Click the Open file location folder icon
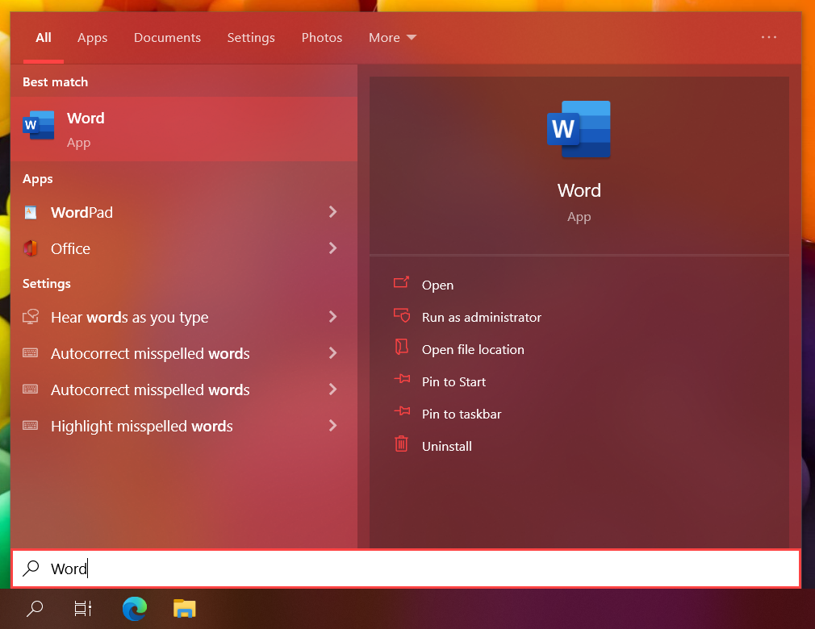Viewport: 815px width, 629px height. [x=401, y=347]
